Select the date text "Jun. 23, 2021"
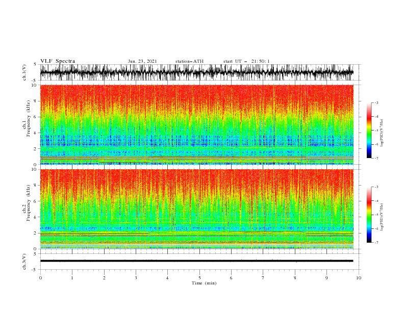Screen dimensions: 404x312 tap(142, 61)
